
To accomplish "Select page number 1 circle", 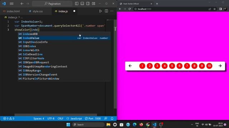I will pyautogui.click(x=142, y=66).
